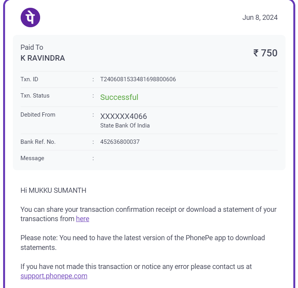Click the ₹ 750 amount
298x288 pixels.
click(265, 53)
